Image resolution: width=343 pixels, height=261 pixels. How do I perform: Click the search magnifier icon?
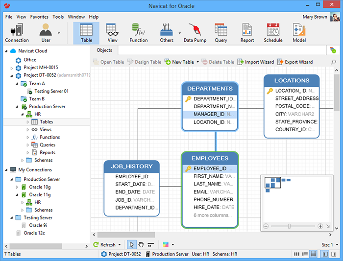(333, 62)
